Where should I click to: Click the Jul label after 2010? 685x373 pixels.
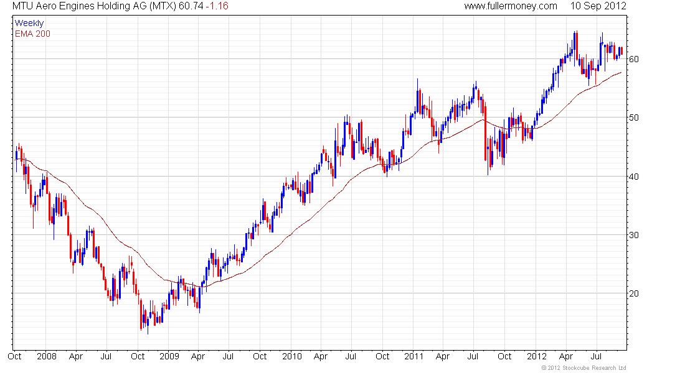[351, 356]
